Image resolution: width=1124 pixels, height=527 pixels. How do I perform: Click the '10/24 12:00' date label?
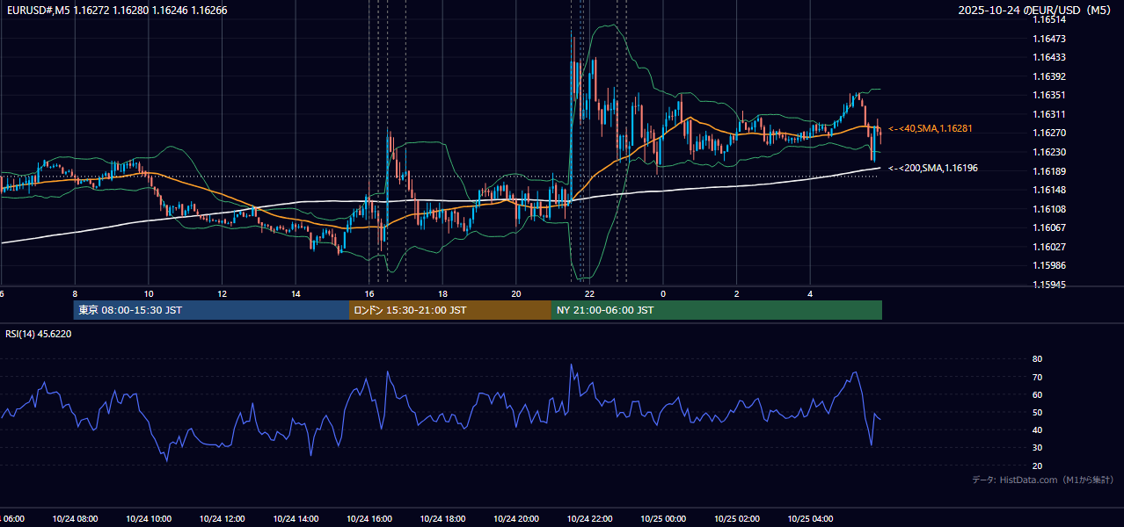(x=223, y=519)
